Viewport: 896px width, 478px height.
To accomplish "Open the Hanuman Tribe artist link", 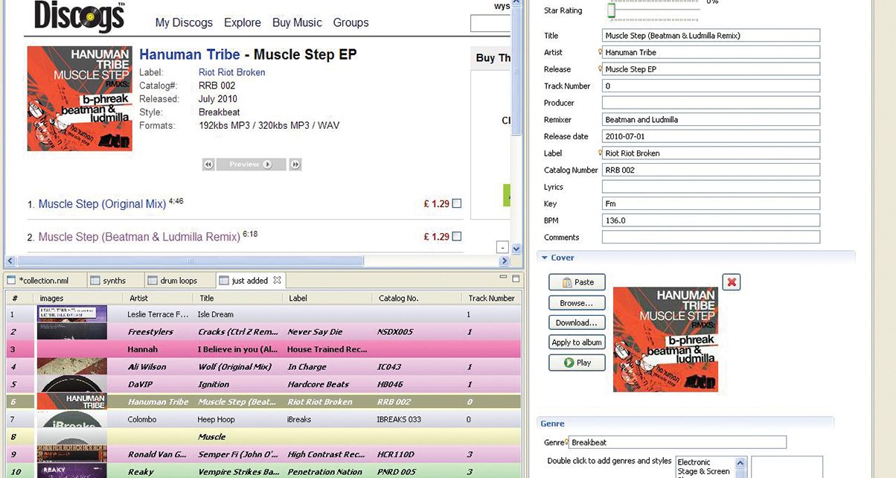I will tap(190, 54).
